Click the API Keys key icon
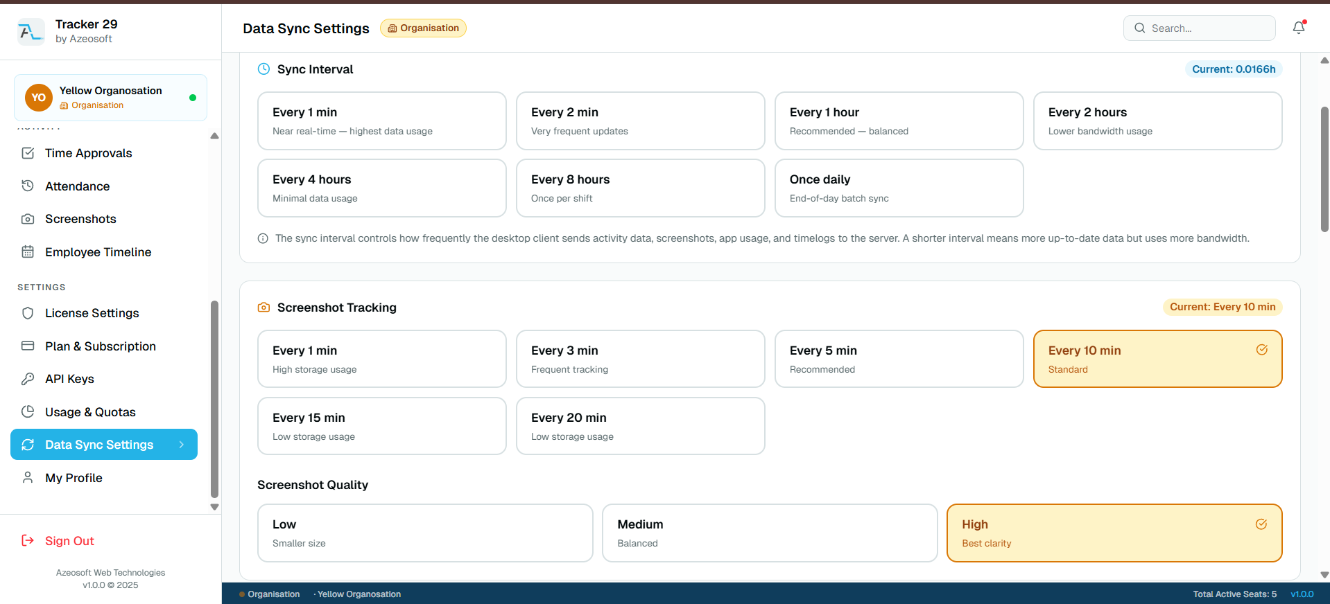This screenshot has width=1330, height=604. [28, 379]
